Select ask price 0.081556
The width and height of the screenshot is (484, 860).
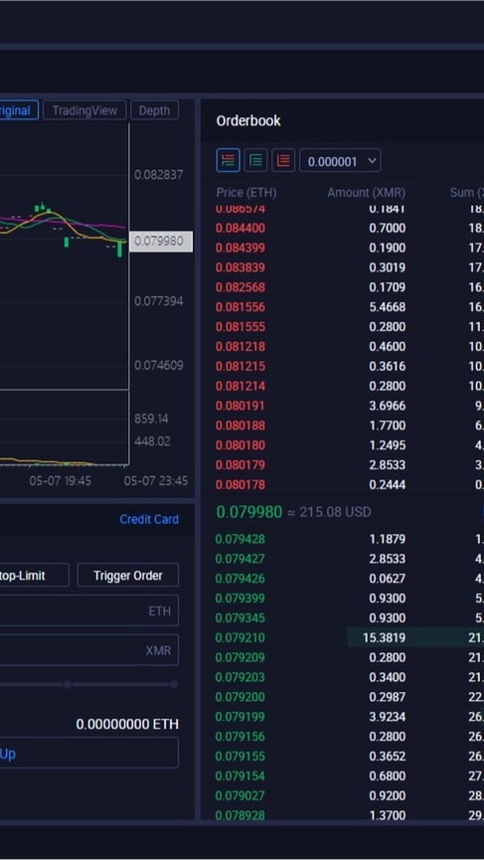point(241,307)
